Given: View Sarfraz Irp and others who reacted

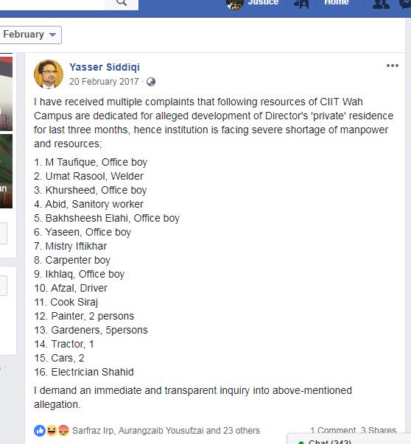Looking at the screenshot, I should tap(166, 431).
